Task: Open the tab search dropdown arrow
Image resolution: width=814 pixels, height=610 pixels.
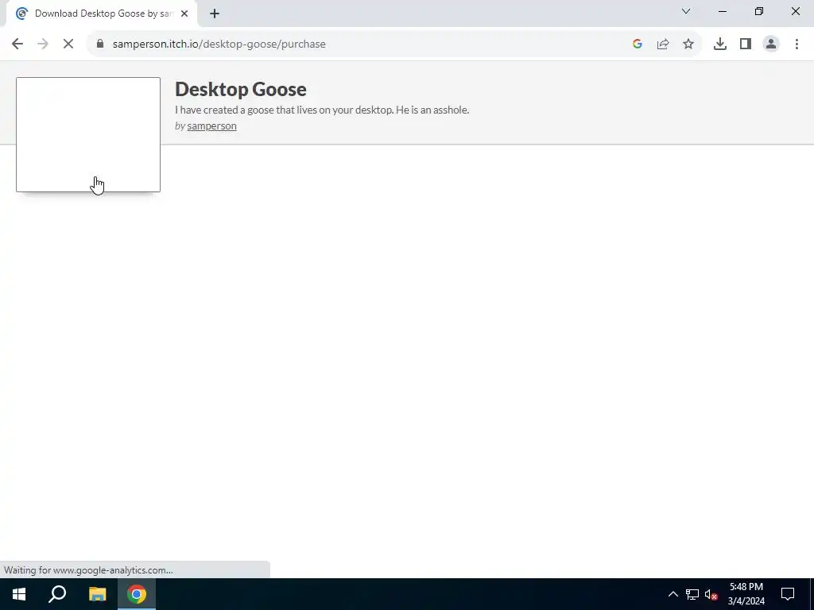Action: point(686,11)
